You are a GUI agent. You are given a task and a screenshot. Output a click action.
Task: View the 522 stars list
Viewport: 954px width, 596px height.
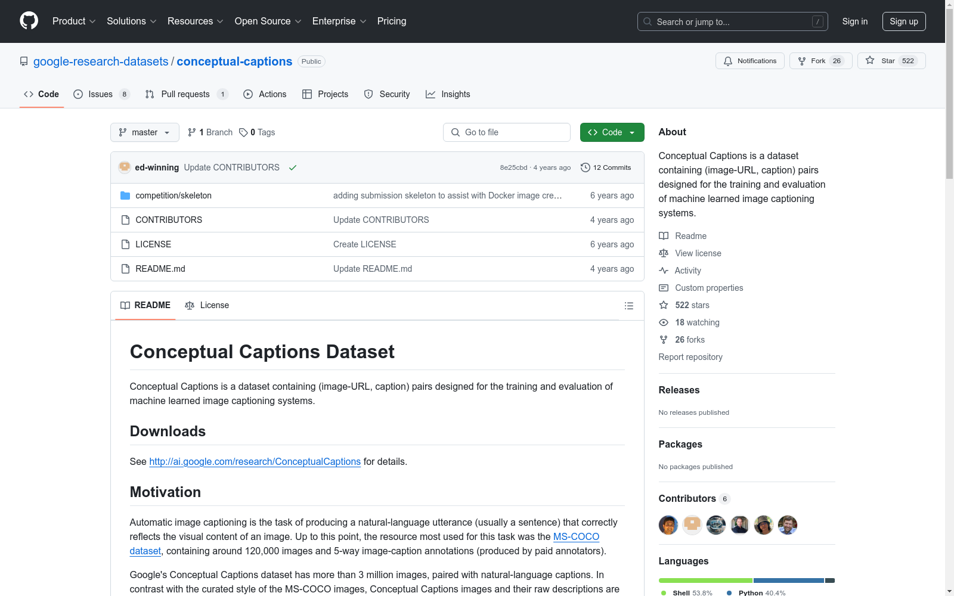[x=684, y=305]
